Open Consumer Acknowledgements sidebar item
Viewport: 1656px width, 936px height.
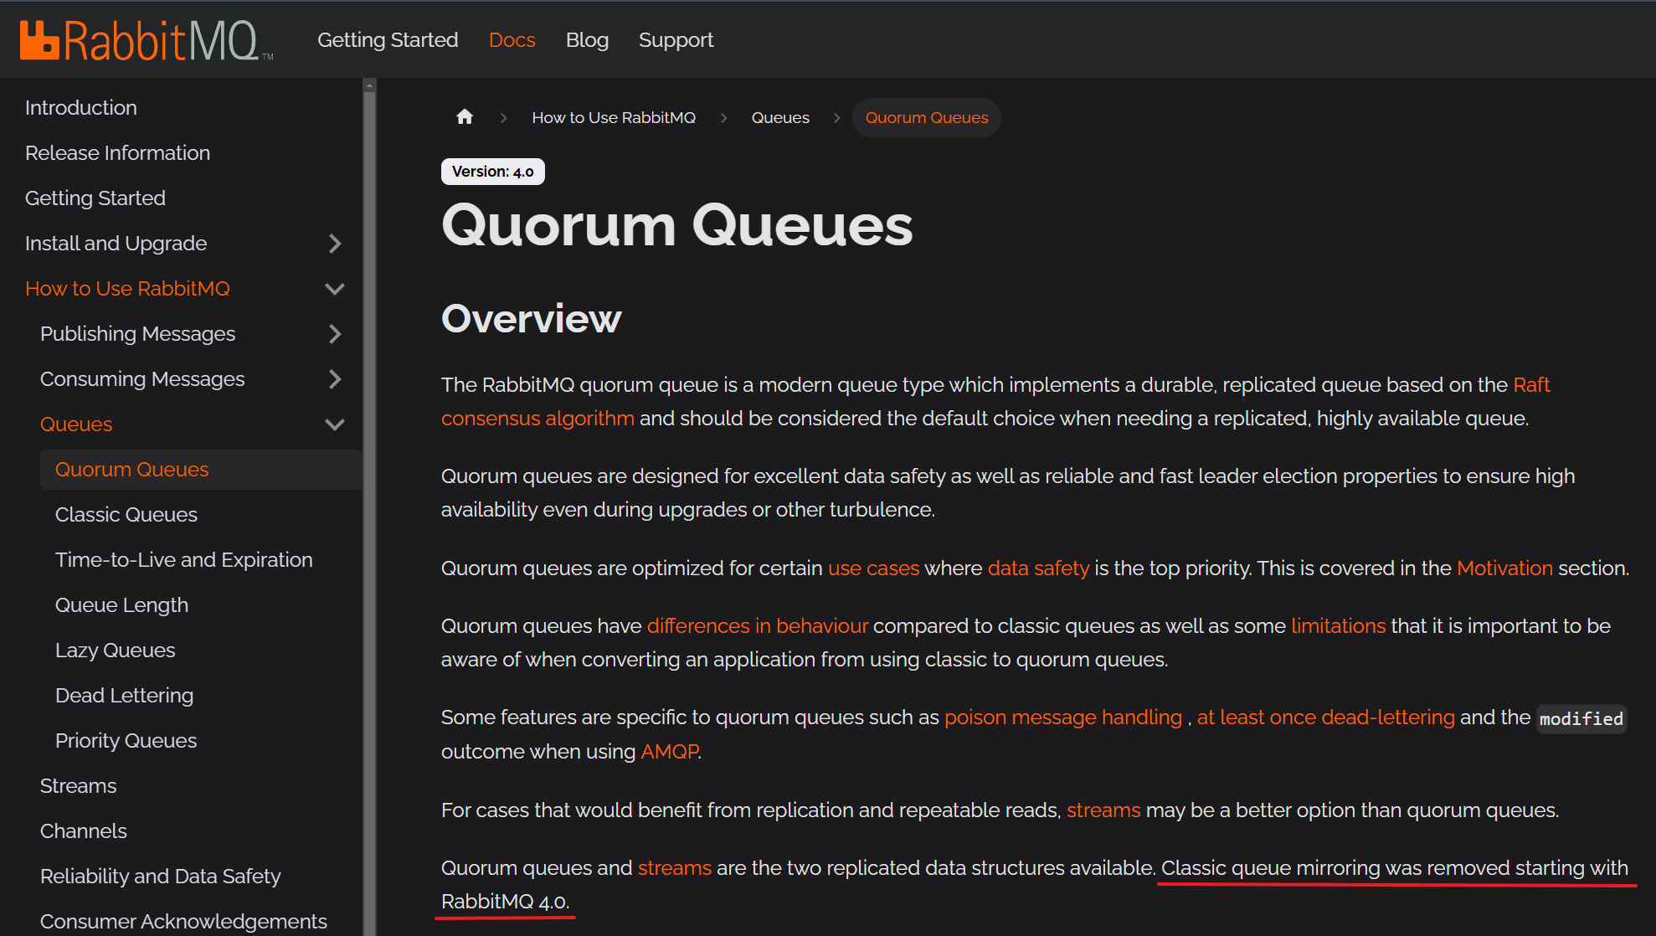pyautogui.click(x=183, y=922)
